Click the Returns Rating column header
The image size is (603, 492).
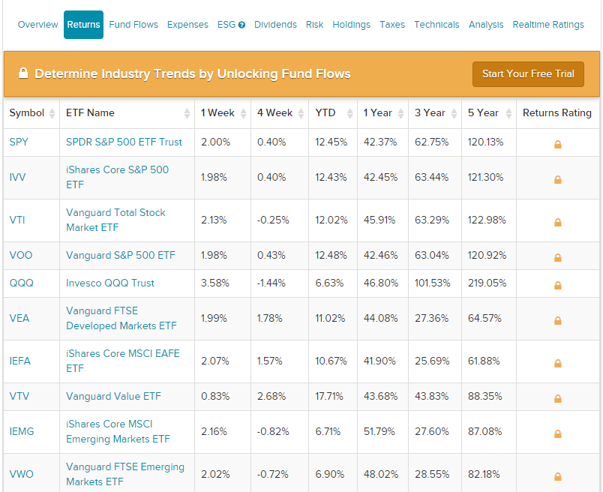pos(557,112)
